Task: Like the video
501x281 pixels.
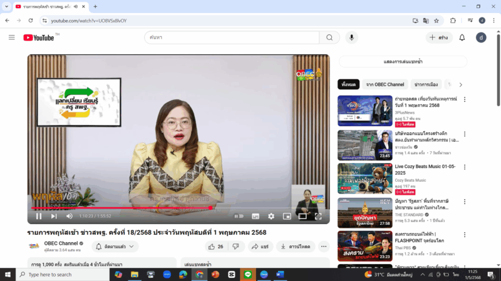Action: [215, 247]
